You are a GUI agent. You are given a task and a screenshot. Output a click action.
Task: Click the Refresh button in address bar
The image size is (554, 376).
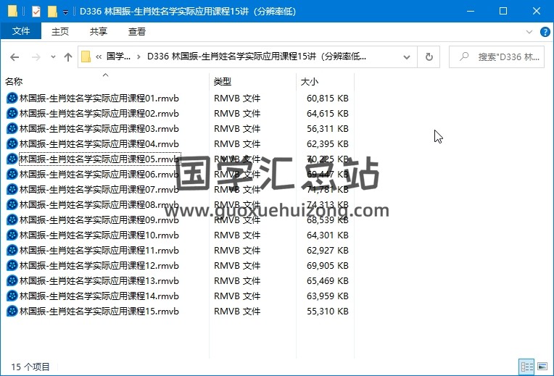[x=429, y=57]
